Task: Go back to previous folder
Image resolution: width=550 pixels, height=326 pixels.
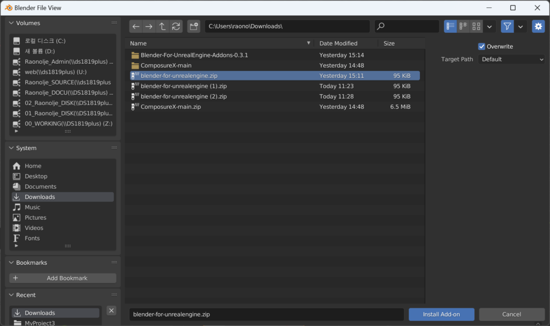Action: pyautogui.click(x=136, y=26)
